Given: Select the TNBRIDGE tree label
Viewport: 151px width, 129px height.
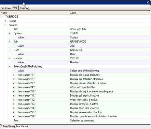Looking at the screenshot, I should (12, 17).
